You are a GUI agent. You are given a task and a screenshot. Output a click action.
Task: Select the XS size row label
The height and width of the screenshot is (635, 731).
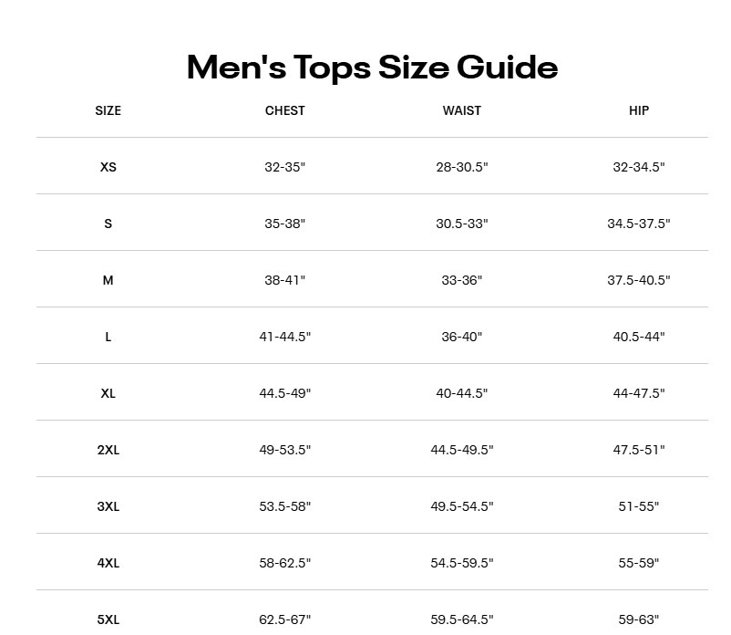108,167
